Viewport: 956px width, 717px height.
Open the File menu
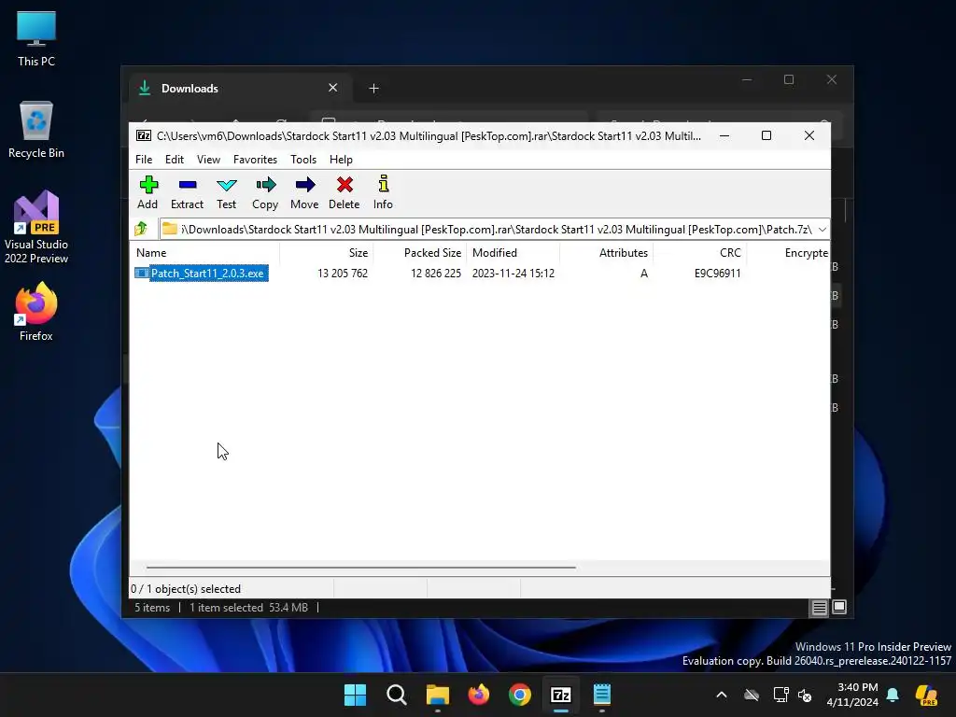point(144,159)
